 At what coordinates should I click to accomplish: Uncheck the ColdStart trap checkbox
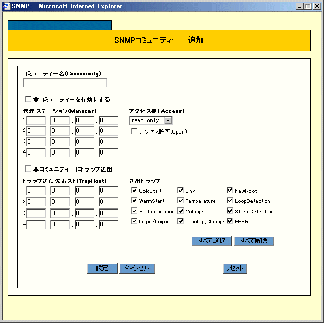point(134,190)
